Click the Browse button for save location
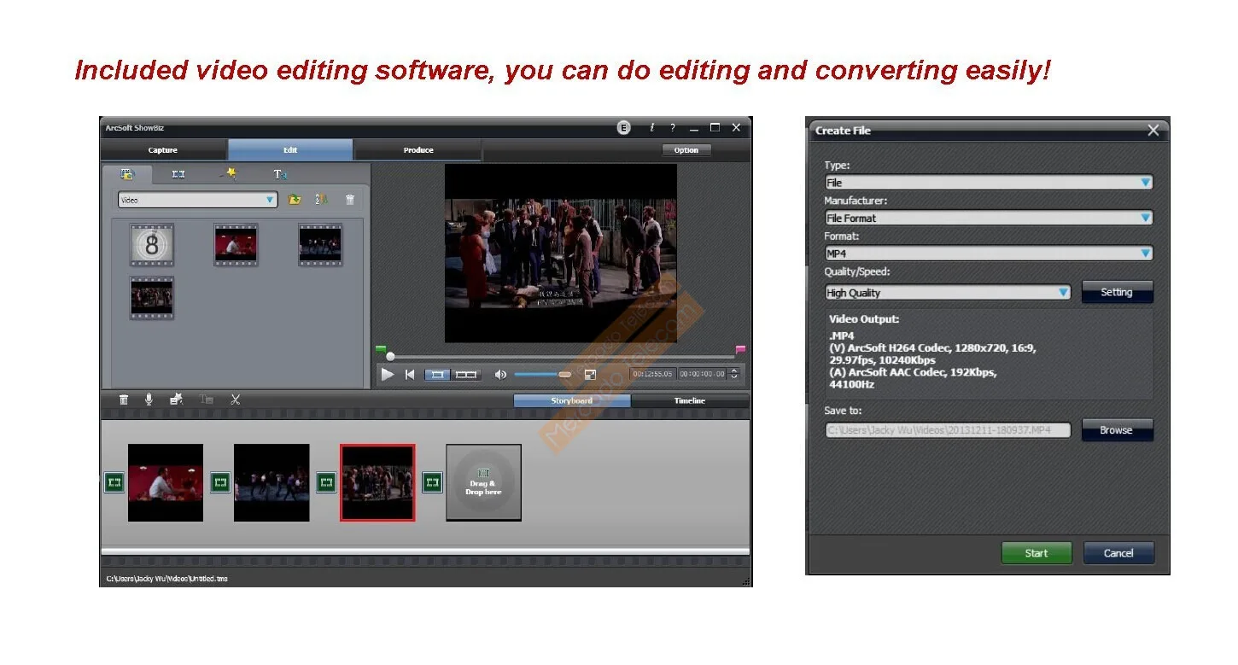Image resolution: width=1238 pixels, height=665 pixels. pyautogui.click(x=1116, y=430)
